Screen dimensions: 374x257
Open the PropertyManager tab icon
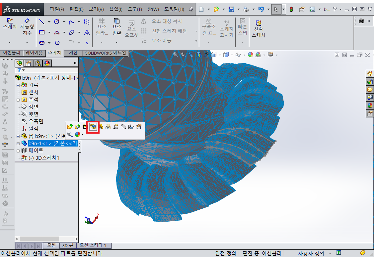click(x=29, y=63)
